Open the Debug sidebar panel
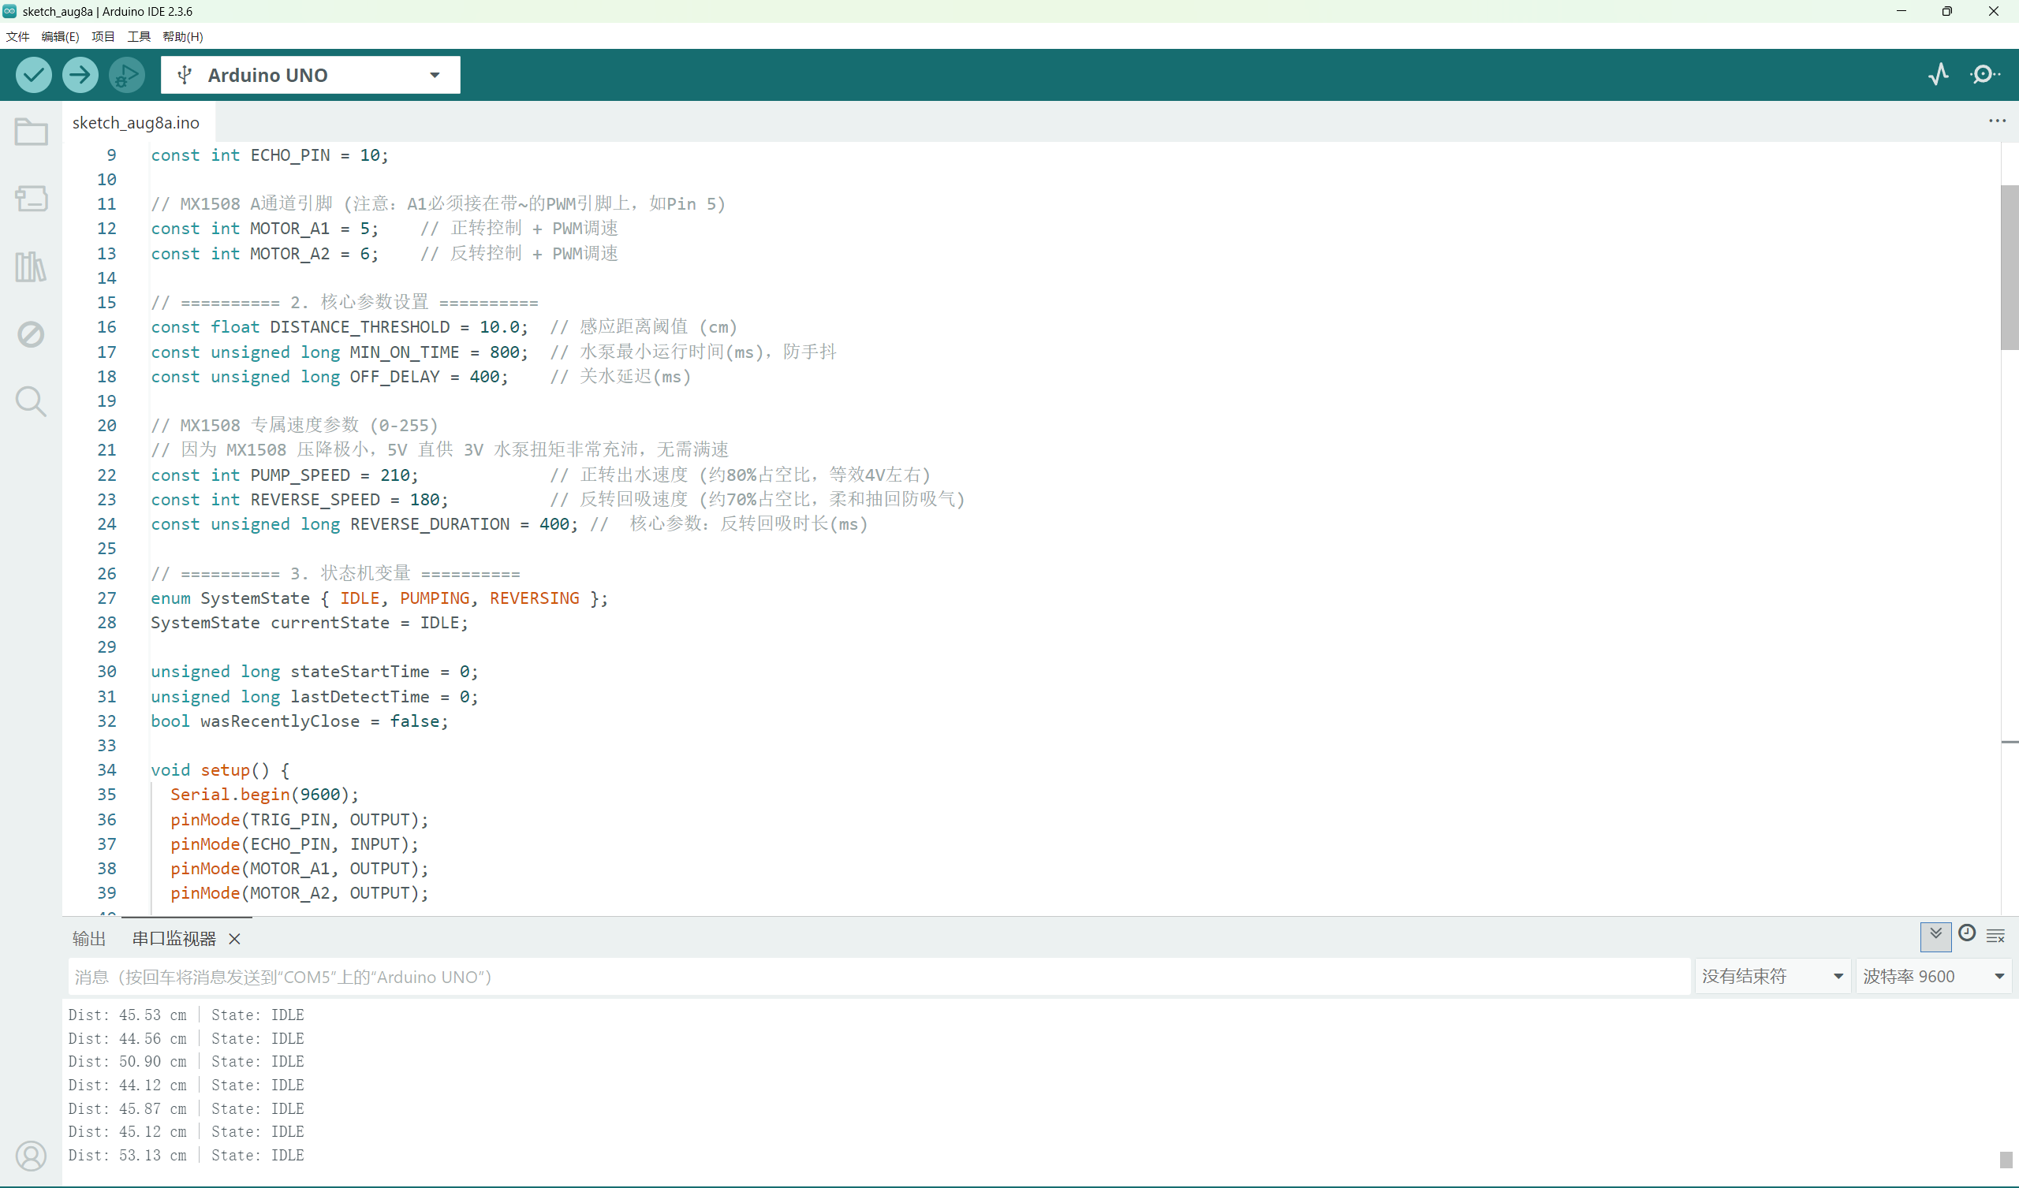This screenshot has height=1188, width=2019. [32, 334]
